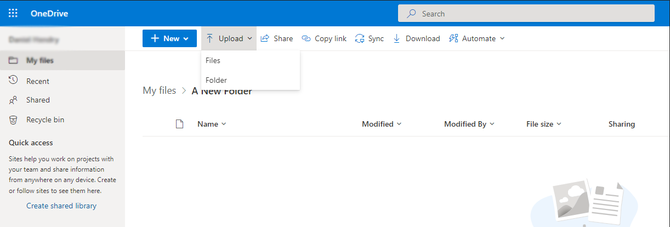Click the Share arrow icon
The width and height of the screenshot is (670, 227).
[x=265, y=38]
